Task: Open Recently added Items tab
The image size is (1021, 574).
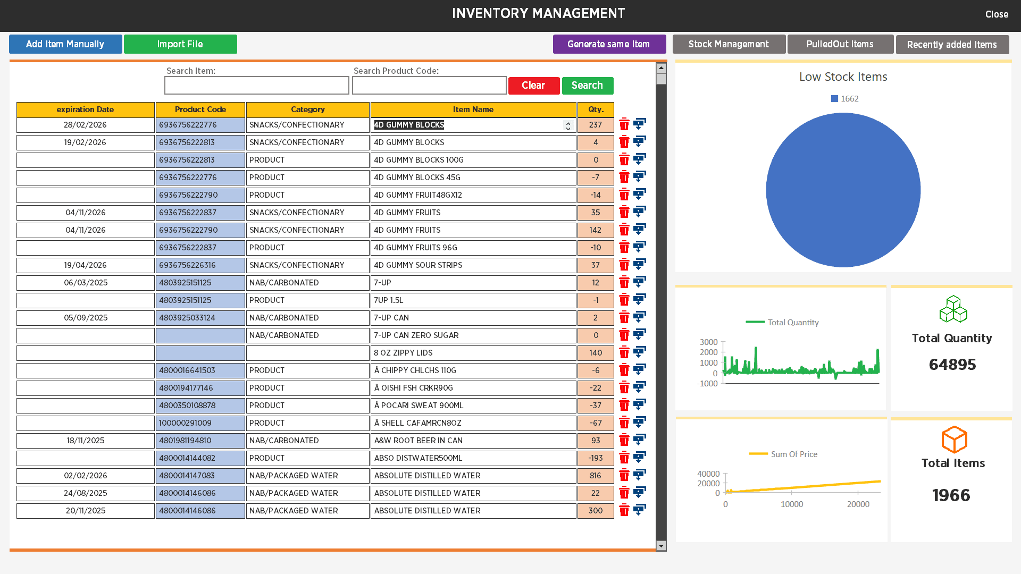Action: (x=952, y=45)
